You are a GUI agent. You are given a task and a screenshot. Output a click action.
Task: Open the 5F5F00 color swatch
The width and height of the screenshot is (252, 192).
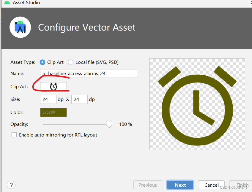(53, 112)
